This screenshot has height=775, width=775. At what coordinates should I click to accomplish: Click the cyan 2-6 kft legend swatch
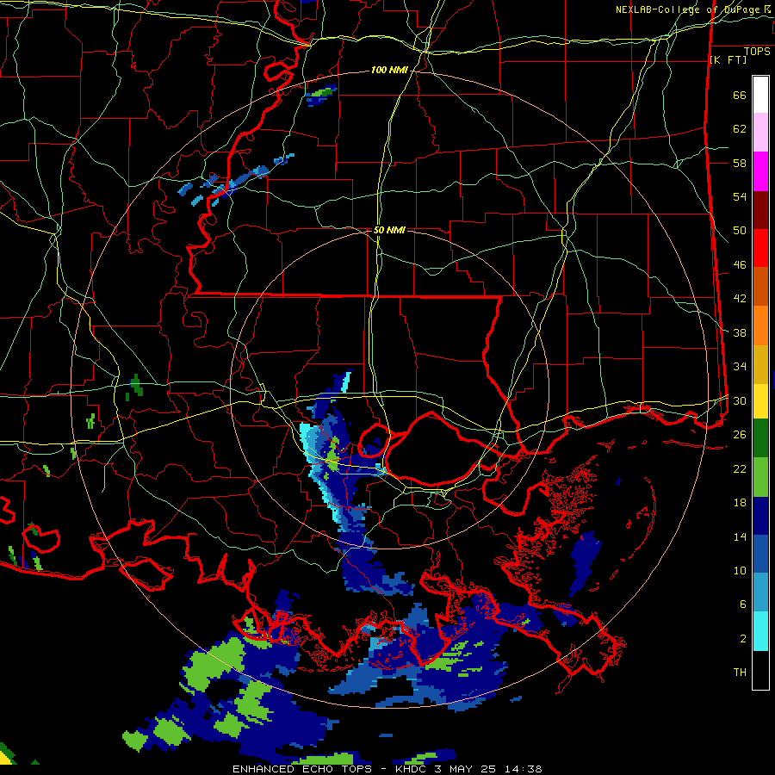tap(760, 631)
